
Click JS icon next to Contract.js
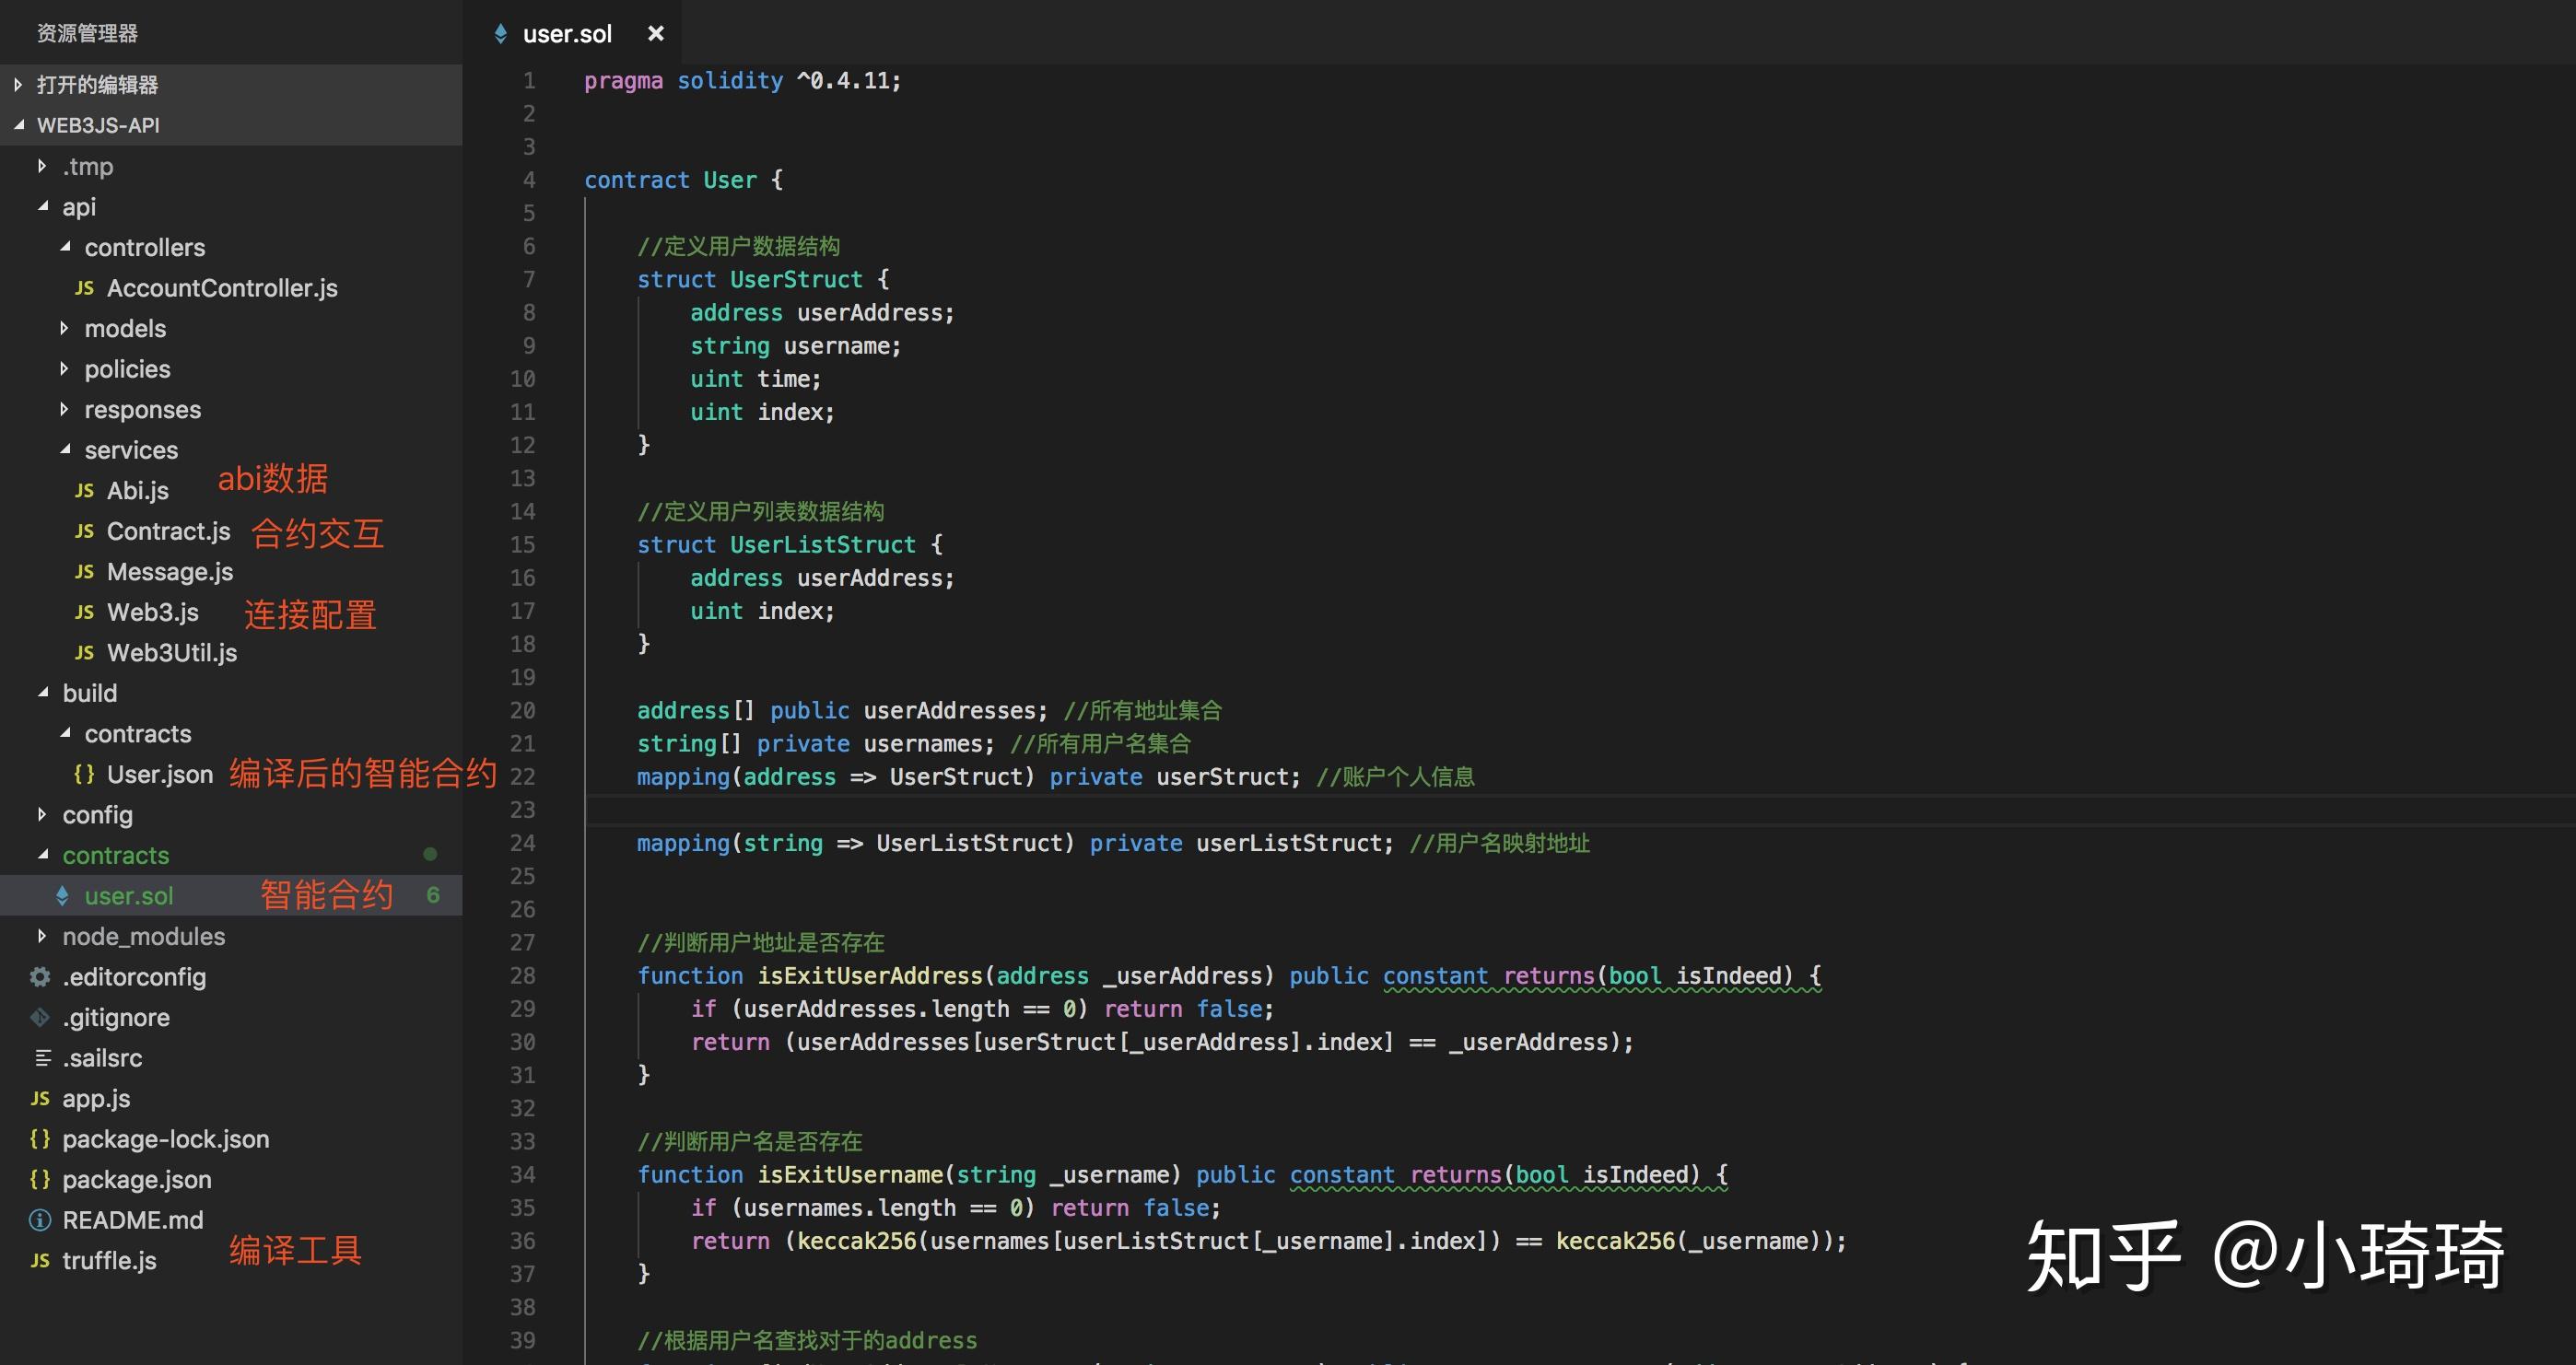pos(84,531)
